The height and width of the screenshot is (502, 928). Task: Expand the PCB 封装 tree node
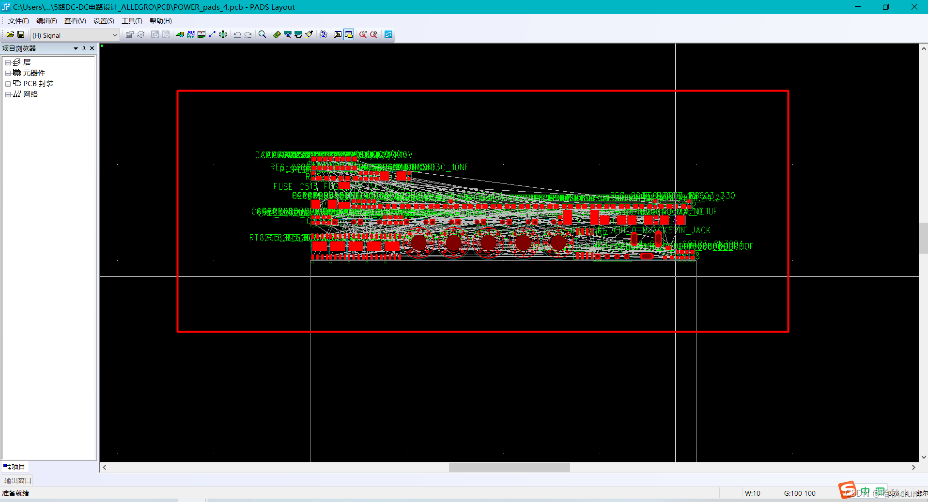8,84
